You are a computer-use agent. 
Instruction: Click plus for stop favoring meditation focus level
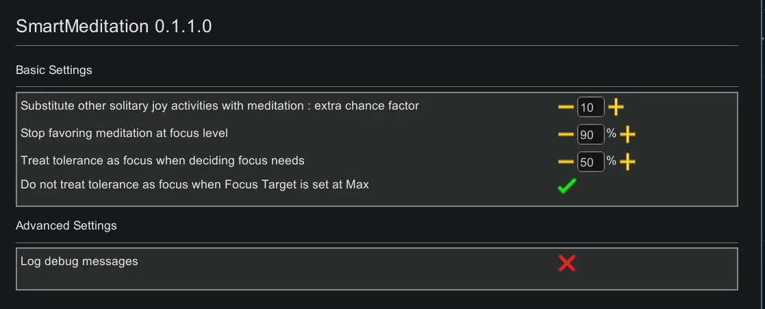coord(627,134)
